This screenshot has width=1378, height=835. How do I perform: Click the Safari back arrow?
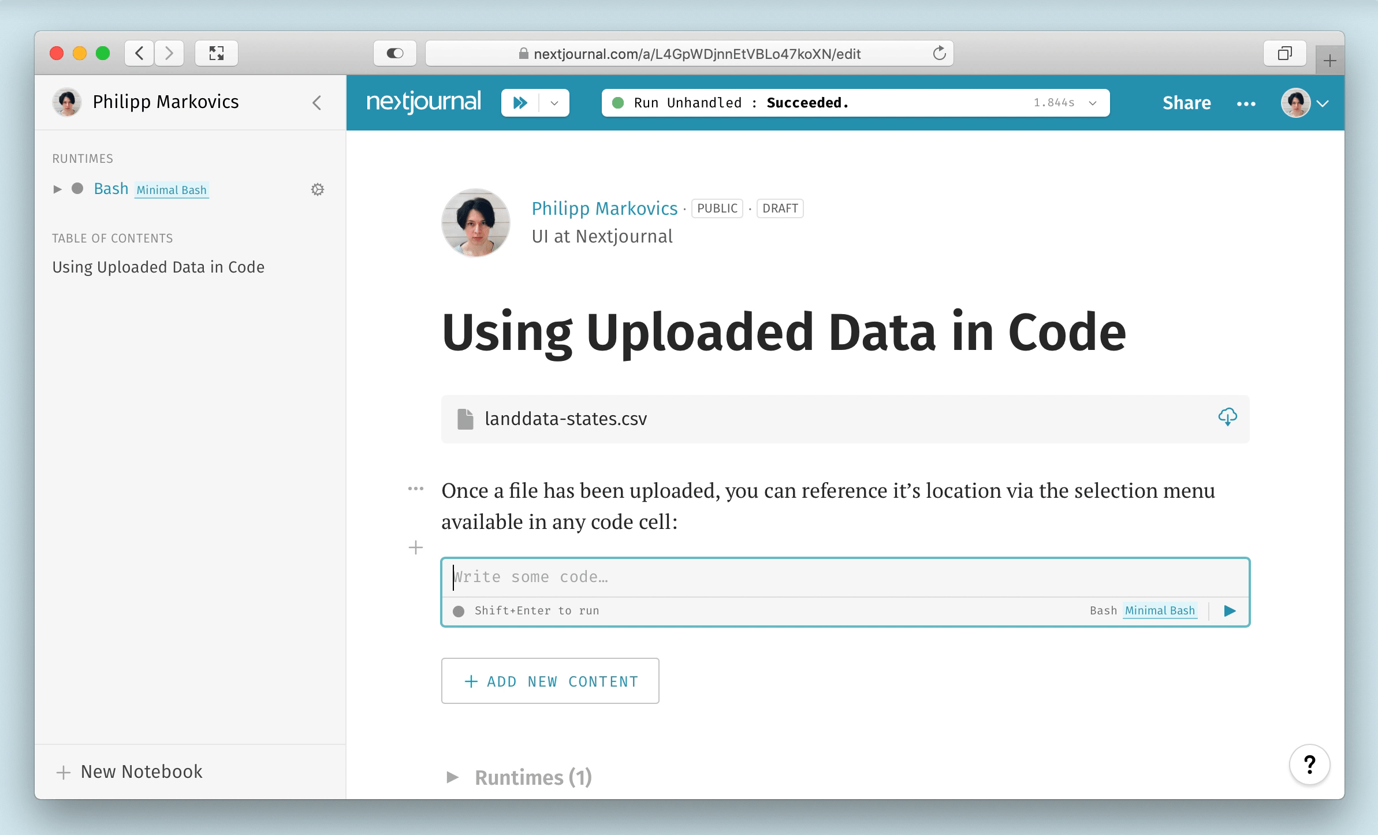139,54
